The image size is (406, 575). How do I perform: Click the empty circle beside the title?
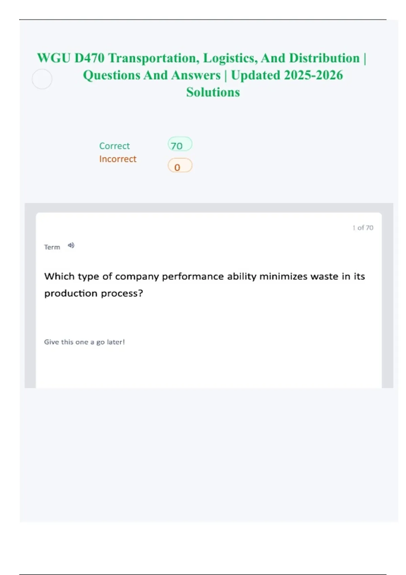(x=42, y=79)
